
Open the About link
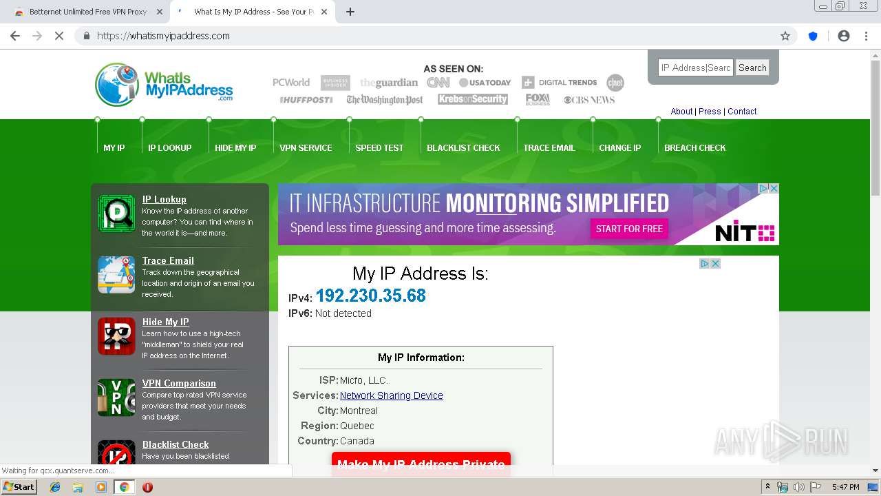click(x=681, y=111)
